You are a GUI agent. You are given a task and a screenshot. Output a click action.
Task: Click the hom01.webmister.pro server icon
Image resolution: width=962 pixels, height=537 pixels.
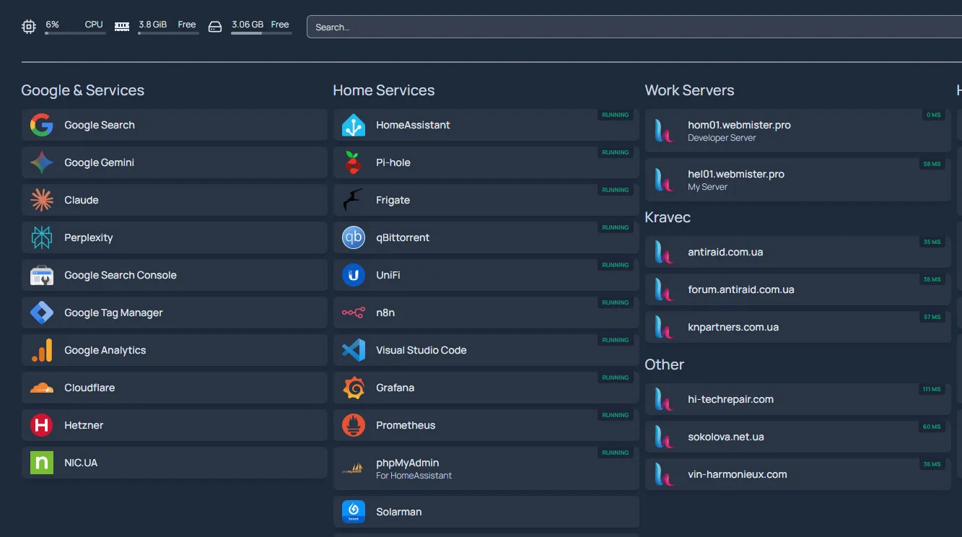point(664,131)
